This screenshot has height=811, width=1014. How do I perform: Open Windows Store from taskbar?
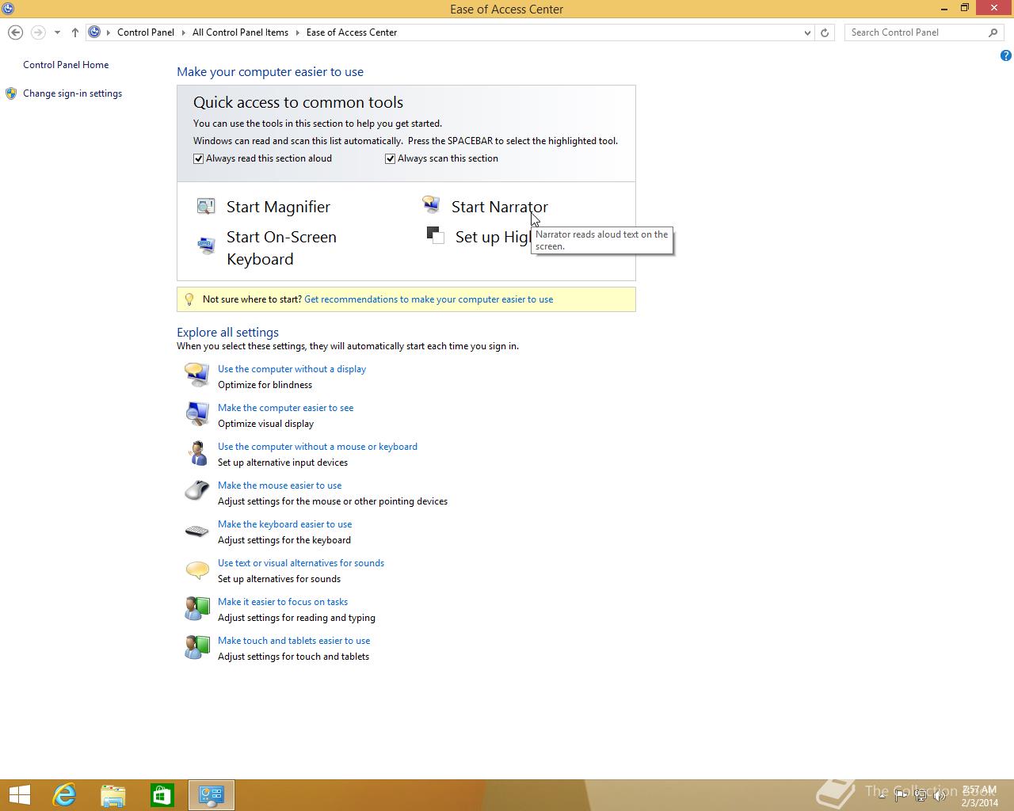click(162, 795)
